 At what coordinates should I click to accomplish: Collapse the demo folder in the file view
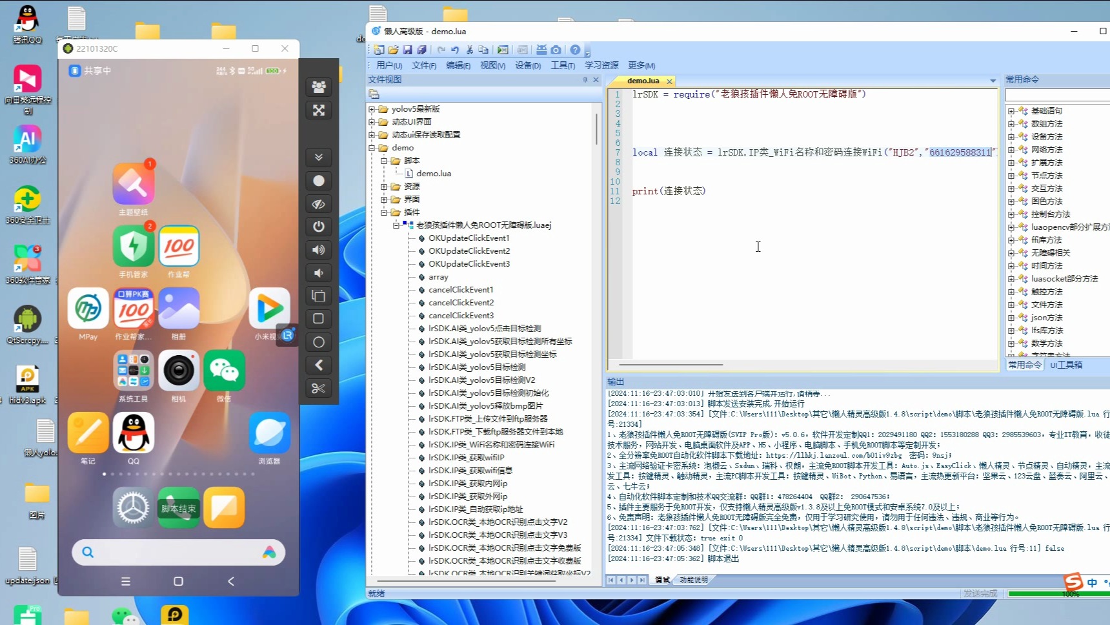pos(371,147)
